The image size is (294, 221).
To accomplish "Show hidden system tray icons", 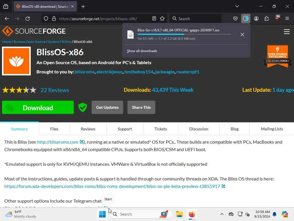I will (222, 214).
